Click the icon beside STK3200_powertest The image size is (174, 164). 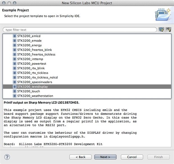14,64
